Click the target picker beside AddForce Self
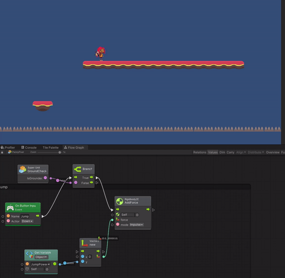 [137, 215]
